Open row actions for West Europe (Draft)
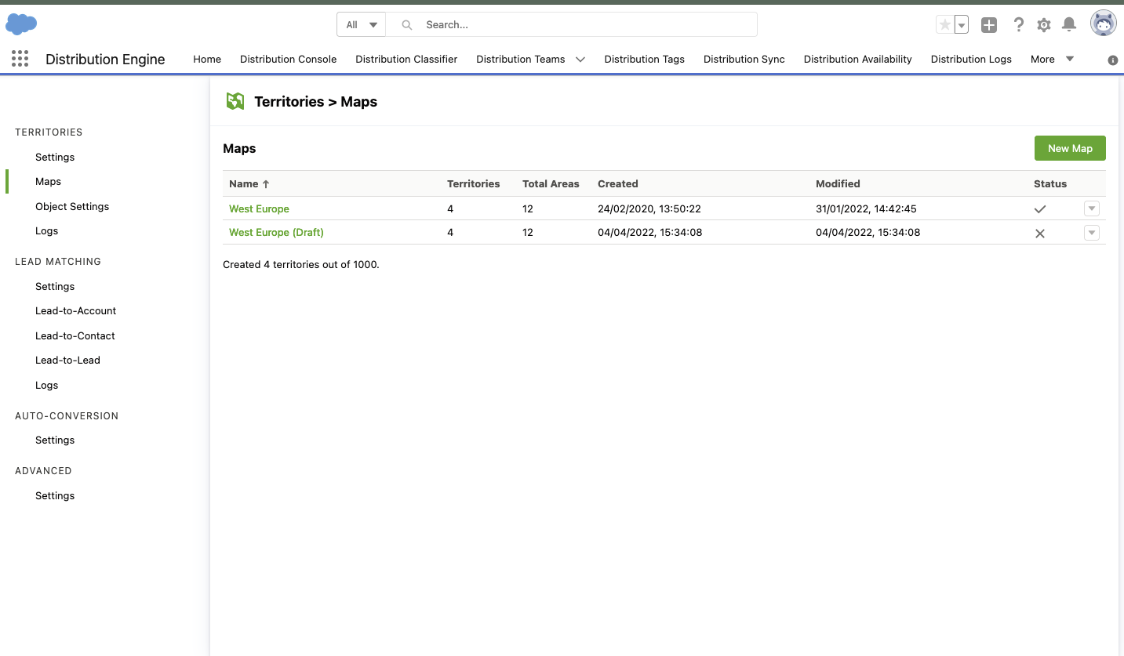Screen dimensions: 1124x656 (1092, 233)
